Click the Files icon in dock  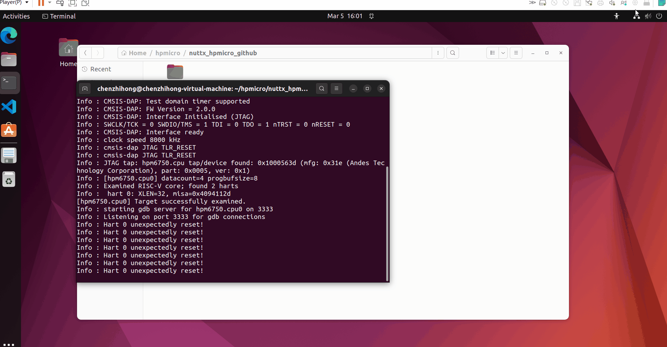click(x=9, y=59)
